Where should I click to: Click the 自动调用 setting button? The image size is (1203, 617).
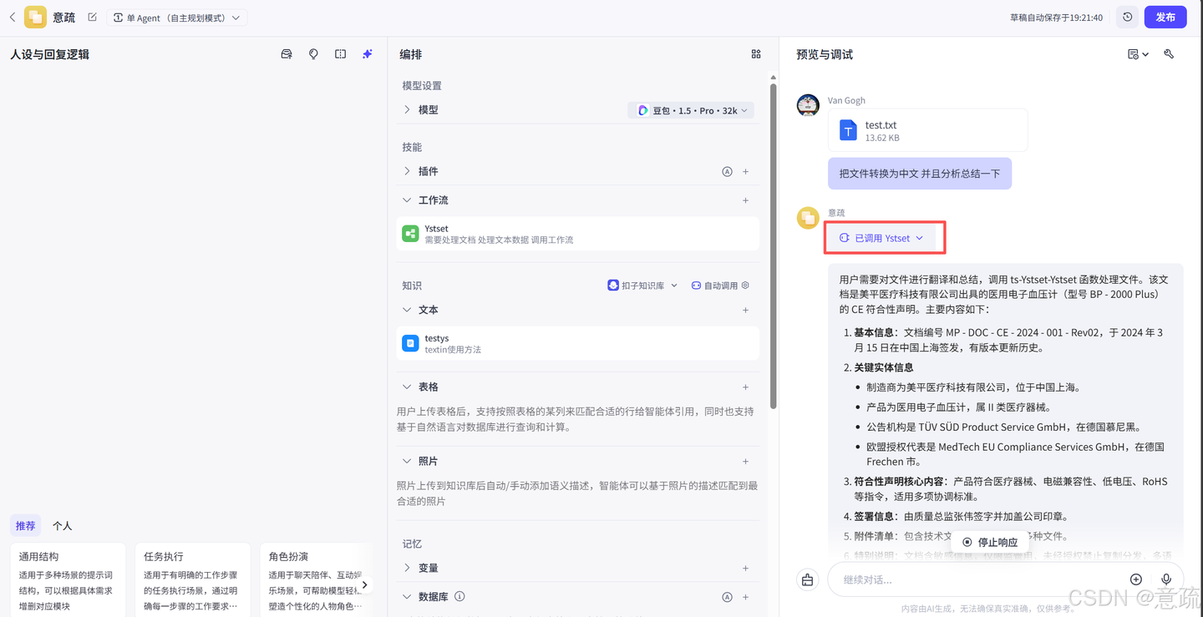pos(714,286)
